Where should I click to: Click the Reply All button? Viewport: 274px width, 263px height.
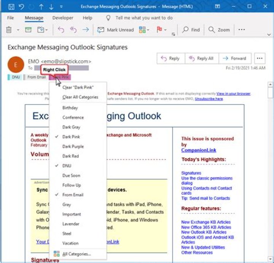(201, 58)
